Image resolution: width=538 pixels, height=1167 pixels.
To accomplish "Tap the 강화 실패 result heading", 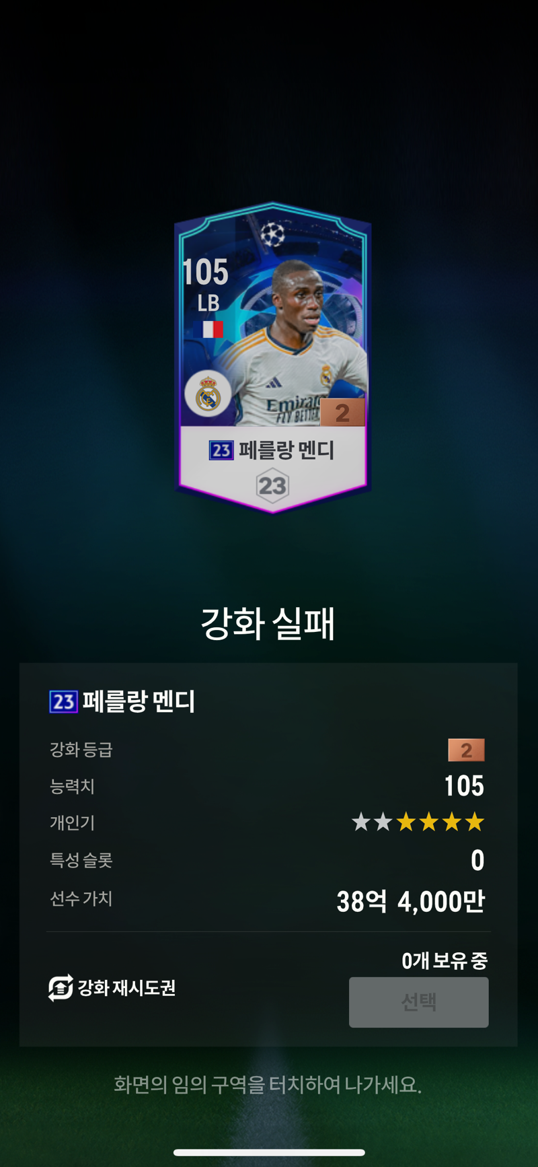I will pyautogui.click(x=268, y=623).
